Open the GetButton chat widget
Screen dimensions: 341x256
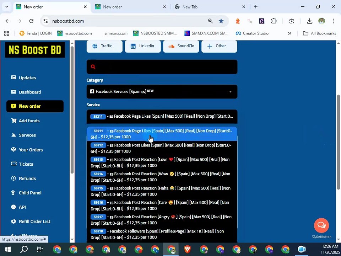click(x=321, y=225)
